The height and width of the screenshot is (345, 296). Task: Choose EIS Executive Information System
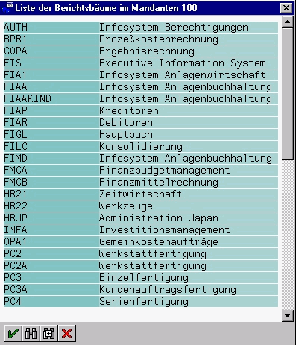click(x=141, y=63)
